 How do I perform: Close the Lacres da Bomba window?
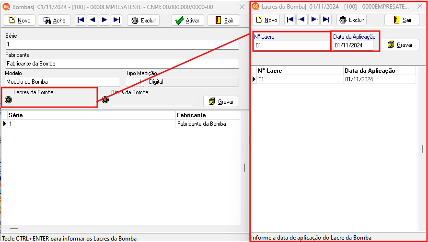tap(420, 7)
